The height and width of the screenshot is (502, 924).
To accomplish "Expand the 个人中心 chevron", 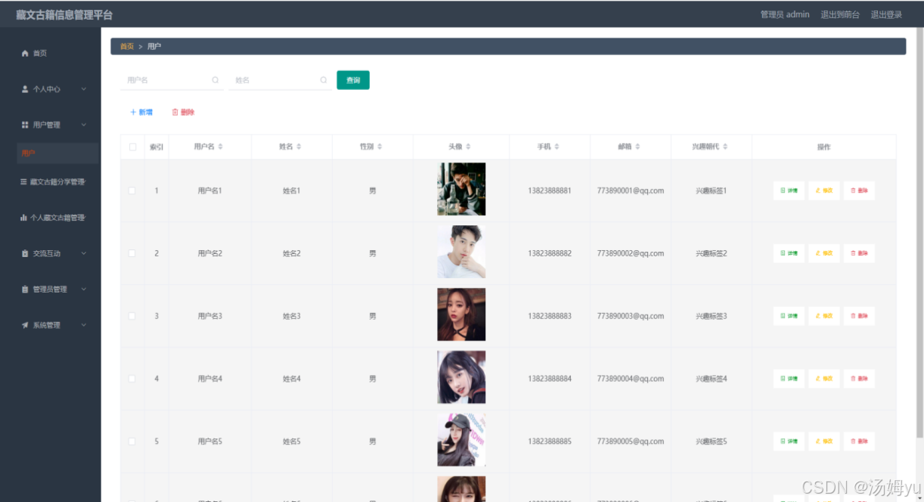I will 84,89.
